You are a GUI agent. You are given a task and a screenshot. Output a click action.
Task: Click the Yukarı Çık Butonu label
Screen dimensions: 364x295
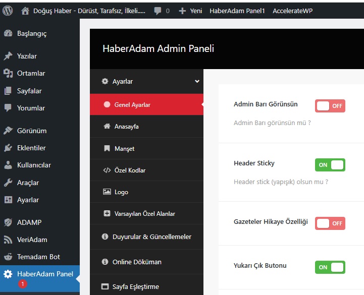click(260, 266)
